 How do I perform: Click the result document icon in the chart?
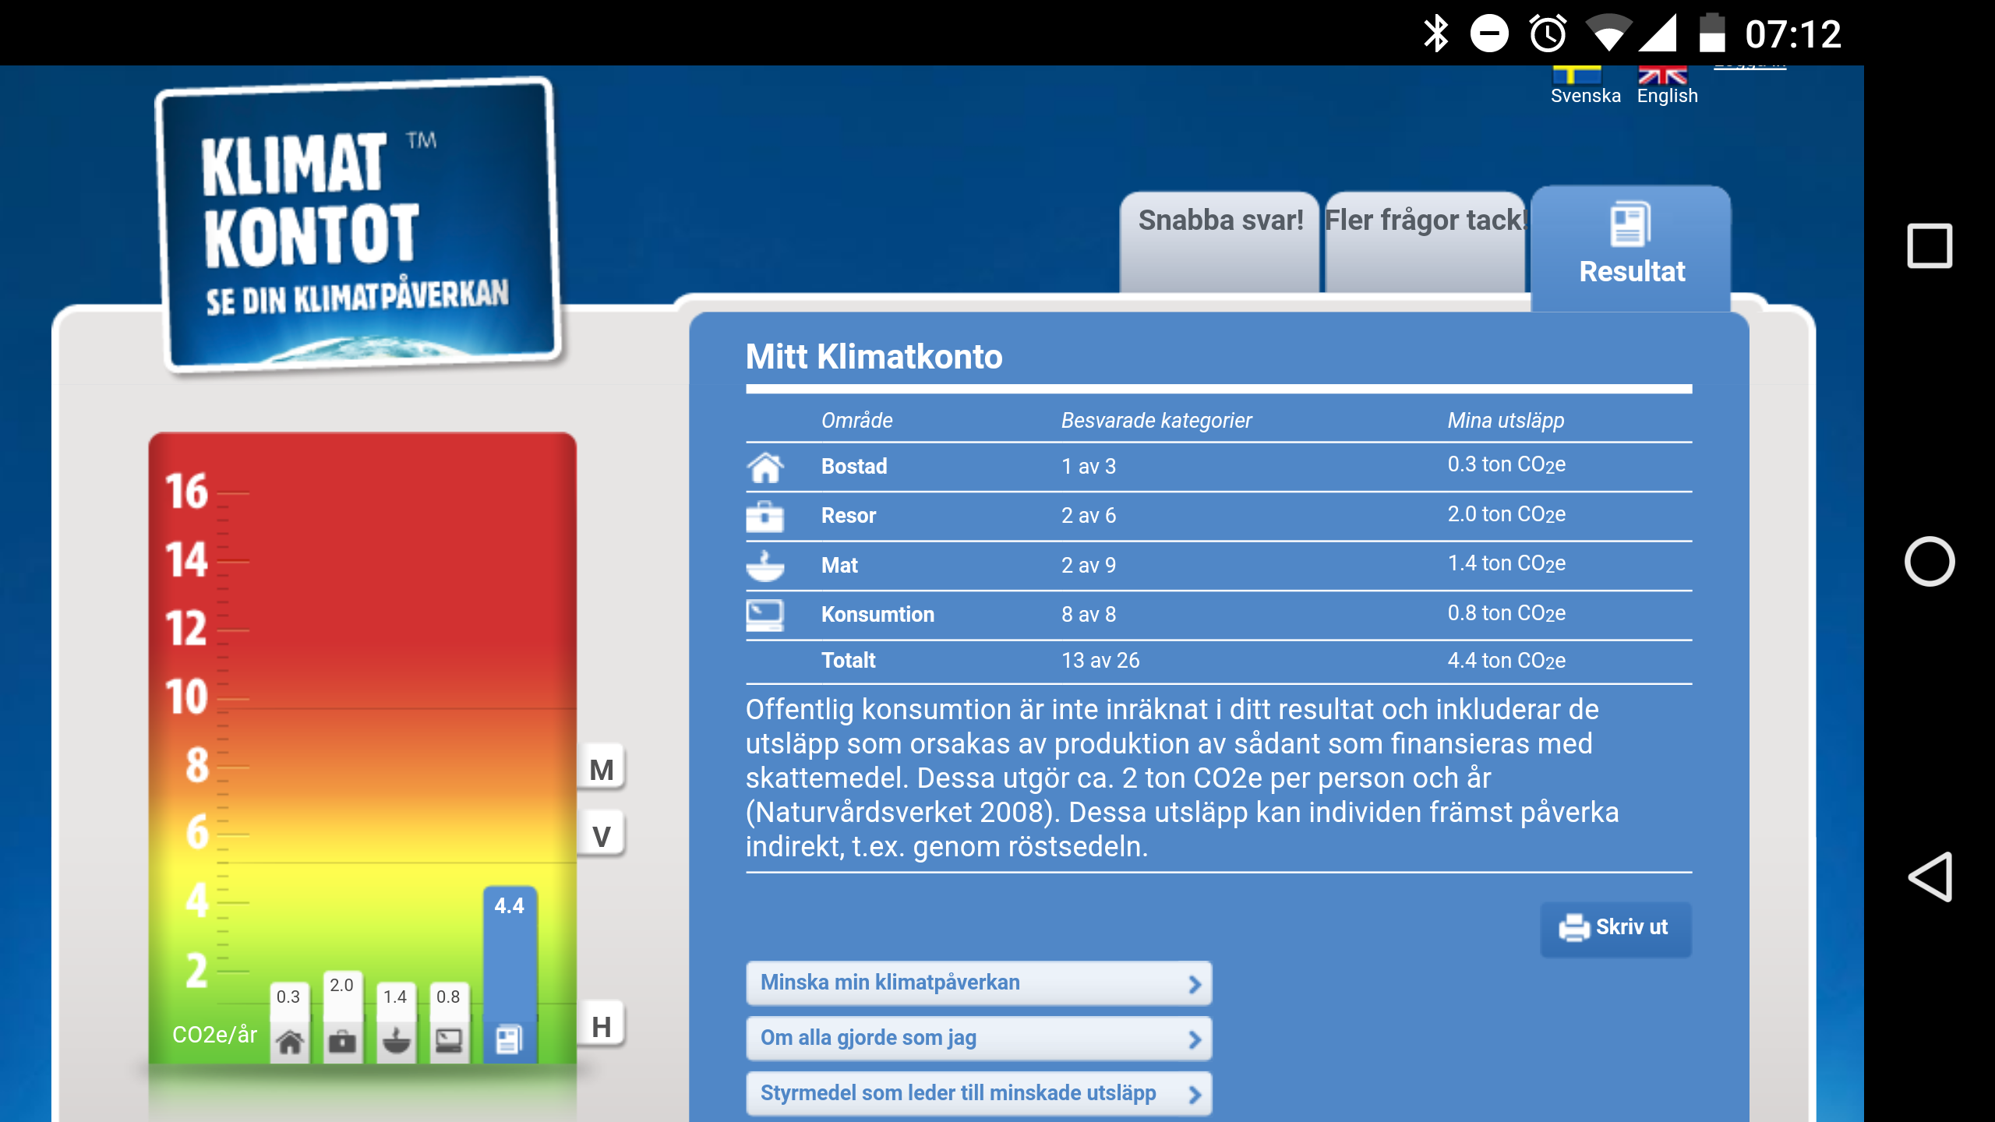(509, 1040)
